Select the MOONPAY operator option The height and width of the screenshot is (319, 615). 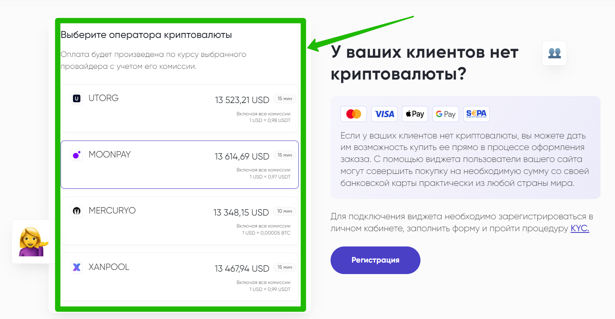tap(179, 165)
